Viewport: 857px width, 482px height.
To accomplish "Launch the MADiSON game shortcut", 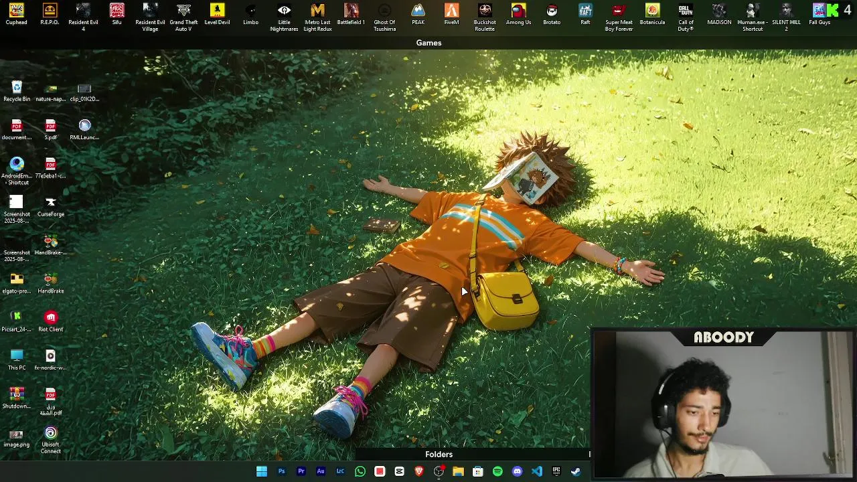I will (x=719, y=14).
